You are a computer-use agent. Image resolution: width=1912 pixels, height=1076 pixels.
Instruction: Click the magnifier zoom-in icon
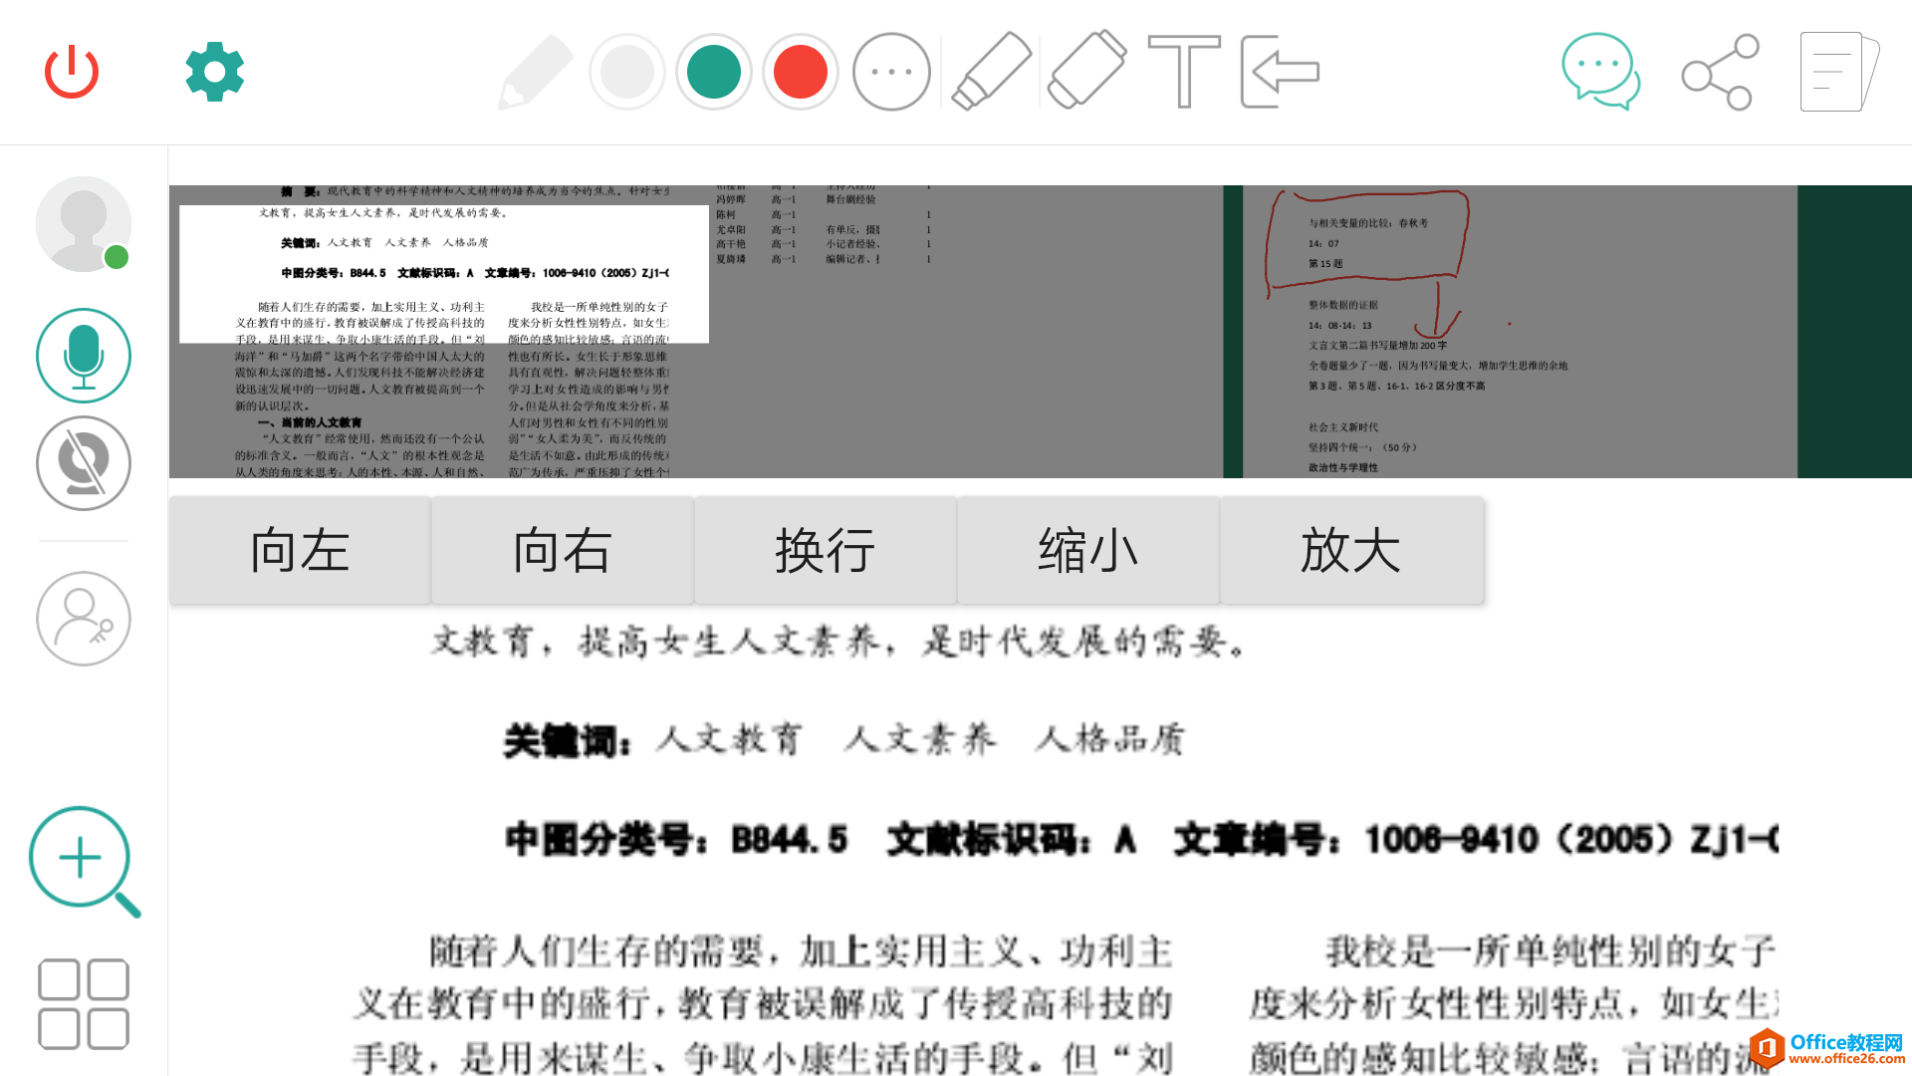(x=85, y=862)
